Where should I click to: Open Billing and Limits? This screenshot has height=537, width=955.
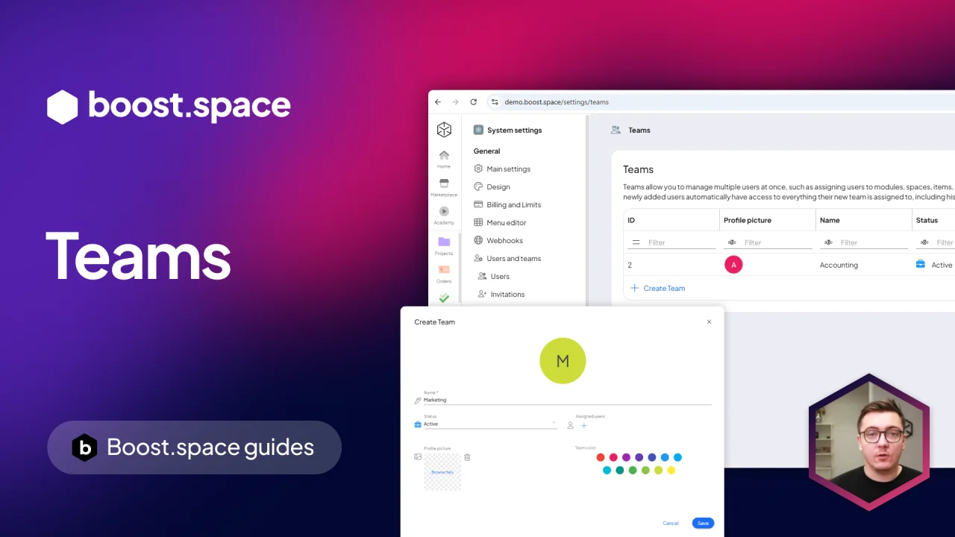click(507, 205)
